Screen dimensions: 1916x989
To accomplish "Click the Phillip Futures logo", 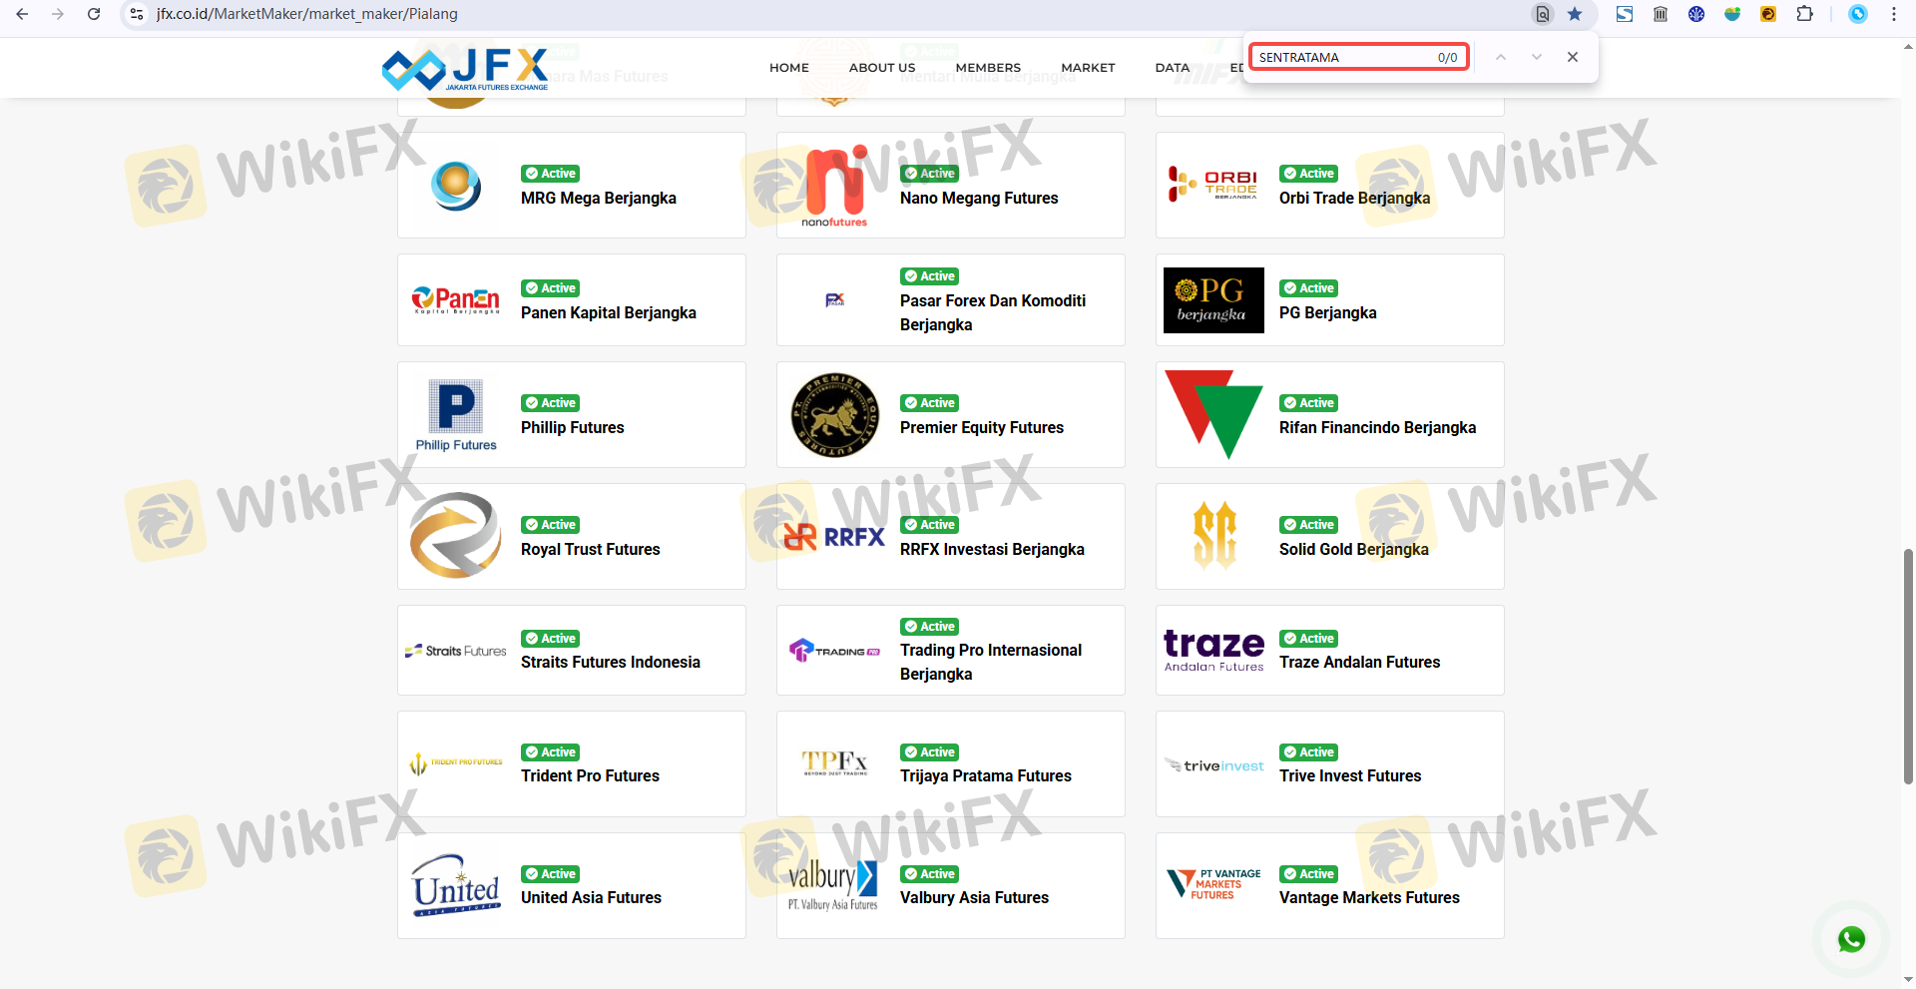I will pos(456,415).
